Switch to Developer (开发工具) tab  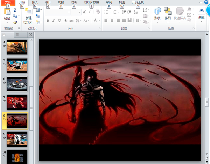click(138, 2)
